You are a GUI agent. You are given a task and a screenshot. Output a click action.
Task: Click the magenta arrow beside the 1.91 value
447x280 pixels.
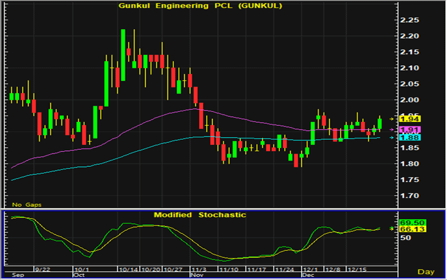(x=392, y=129)
